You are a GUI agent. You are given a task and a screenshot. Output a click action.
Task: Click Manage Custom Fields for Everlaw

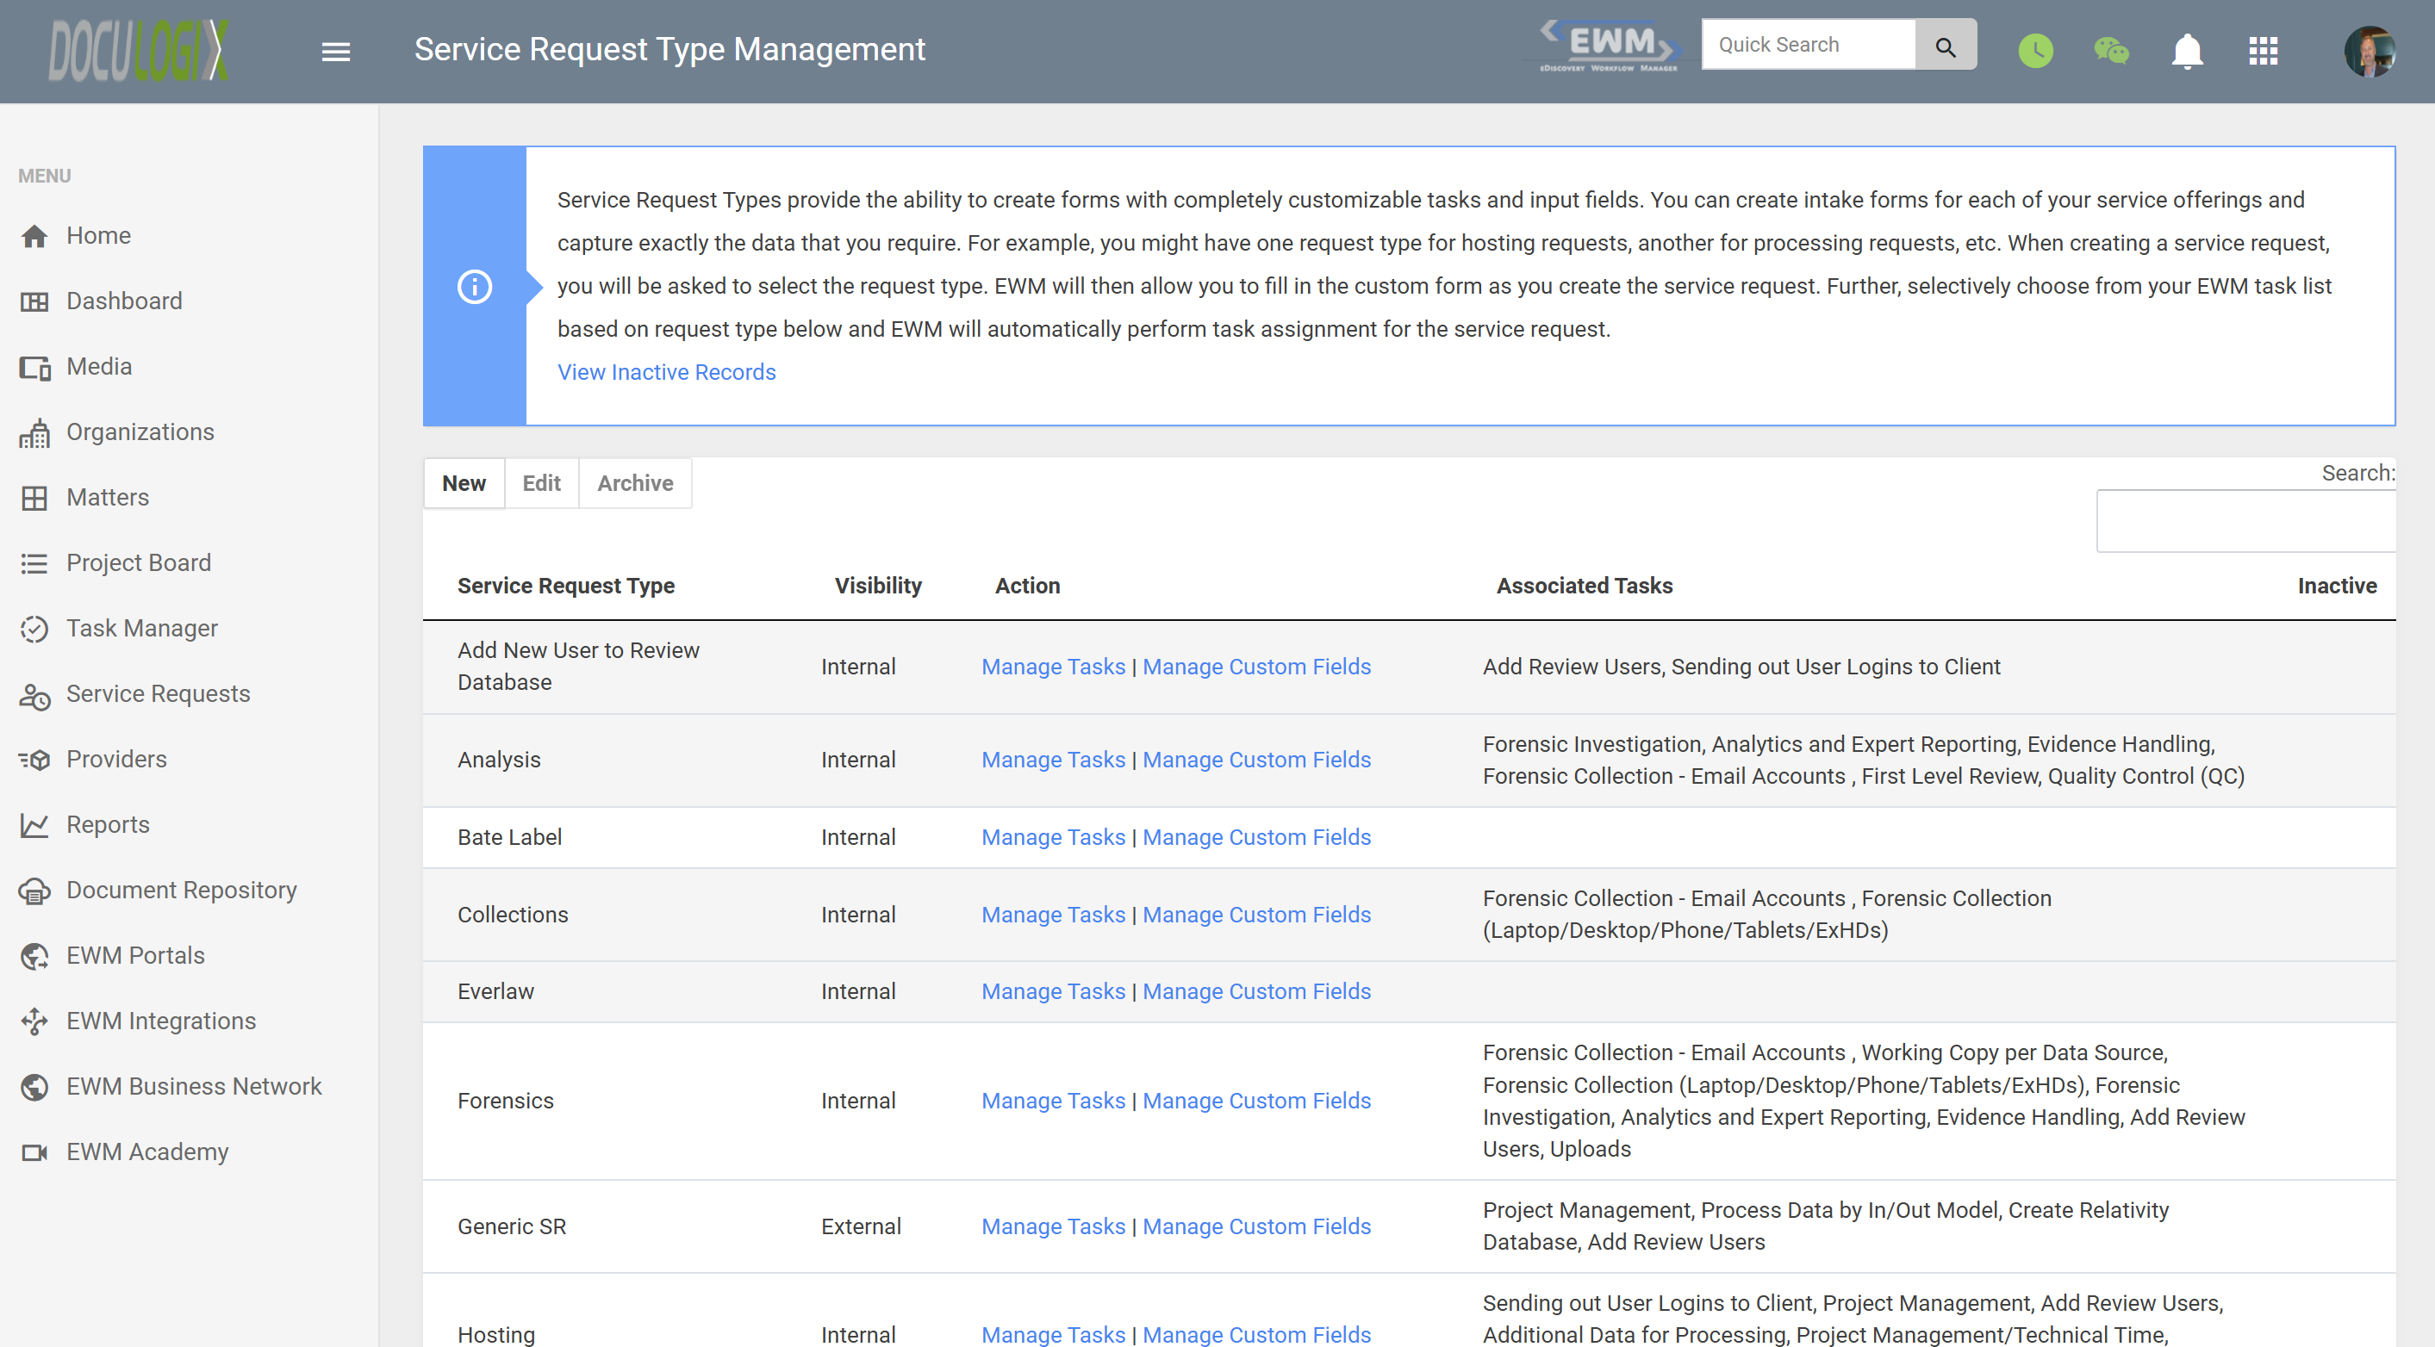pos(1256,991)
